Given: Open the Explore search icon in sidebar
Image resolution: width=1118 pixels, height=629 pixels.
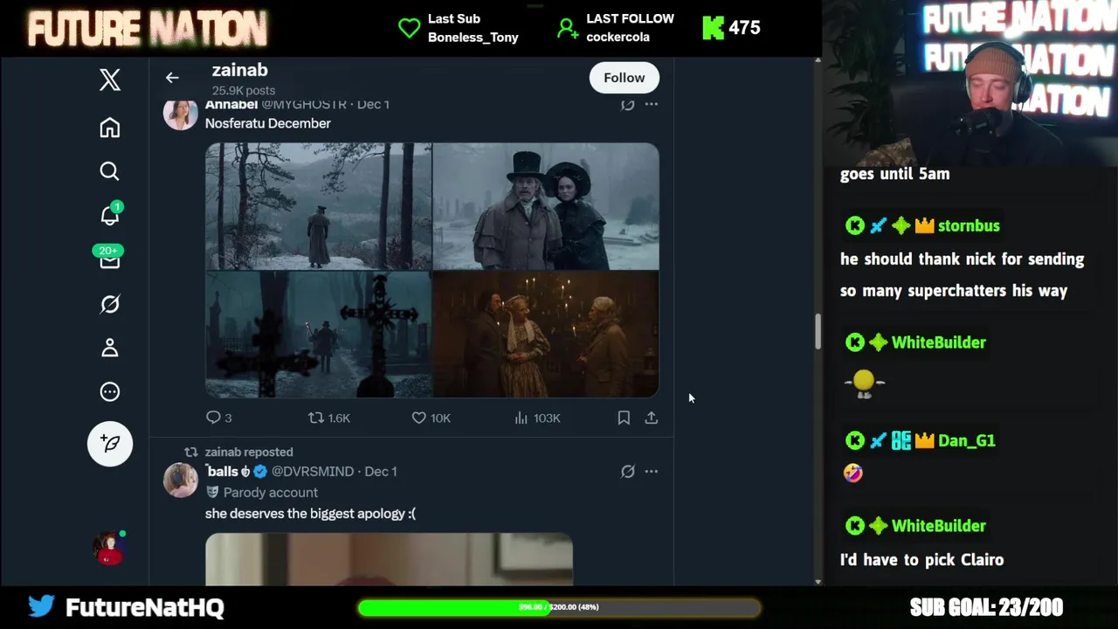Looking at the screenshot, I should coord(109,171).
